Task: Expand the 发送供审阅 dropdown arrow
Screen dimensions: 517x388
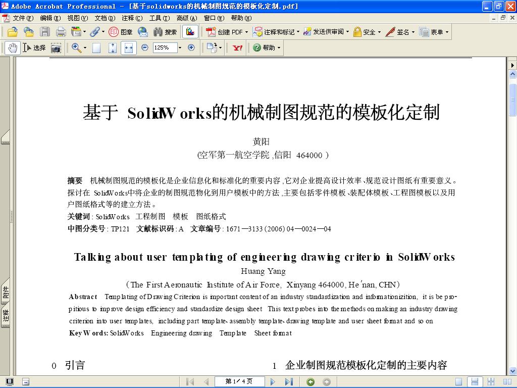Action: pyautogui.click(x=347, y=32)
